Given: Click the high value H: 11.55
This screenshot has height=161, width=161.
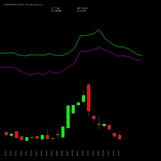Looking at the screenshot, I should 82,8.
